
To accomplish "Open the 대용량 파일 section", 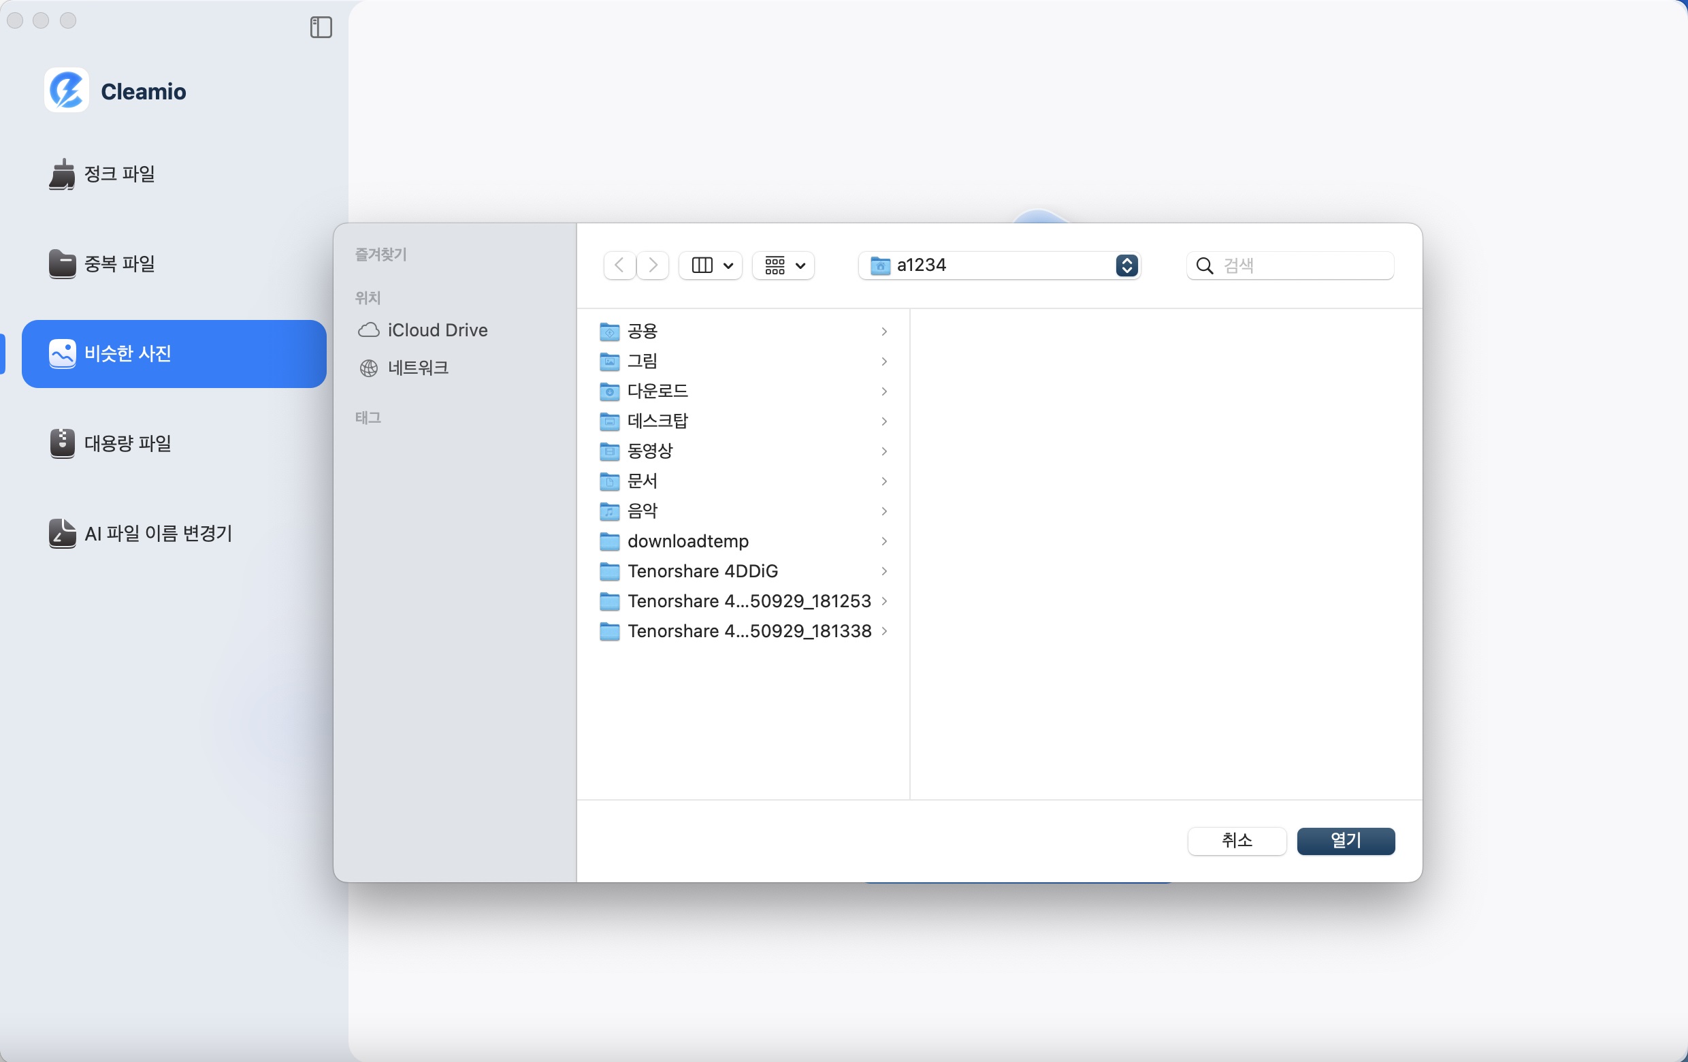I will pyautogui.click(x=127, y=443).
